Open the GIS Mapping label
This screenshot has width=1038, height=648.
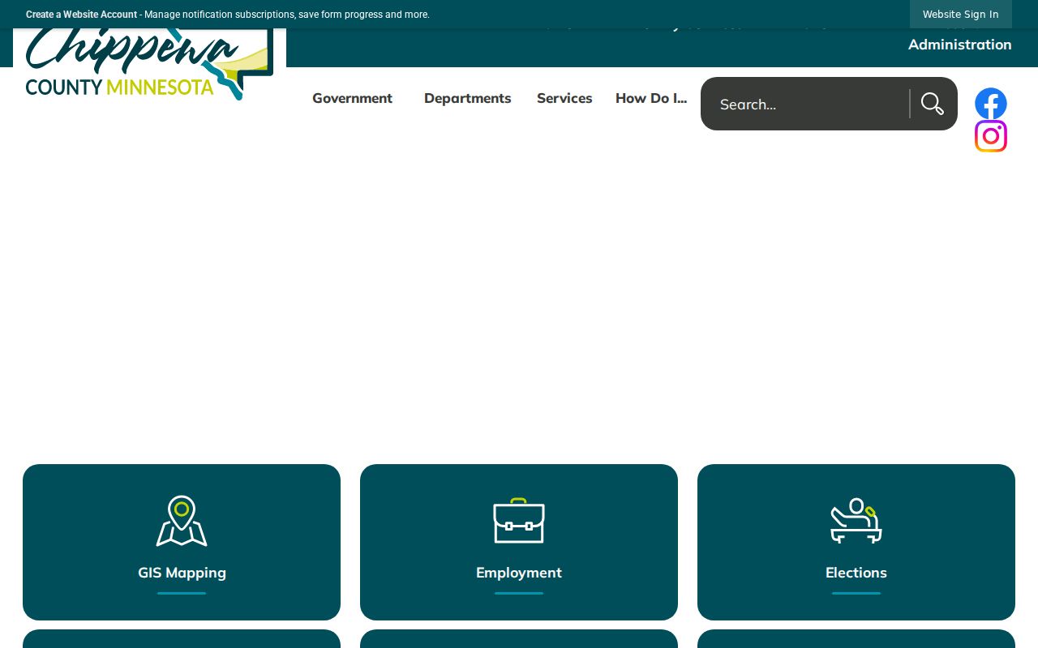pyautogui.click(x=182, y=573)
